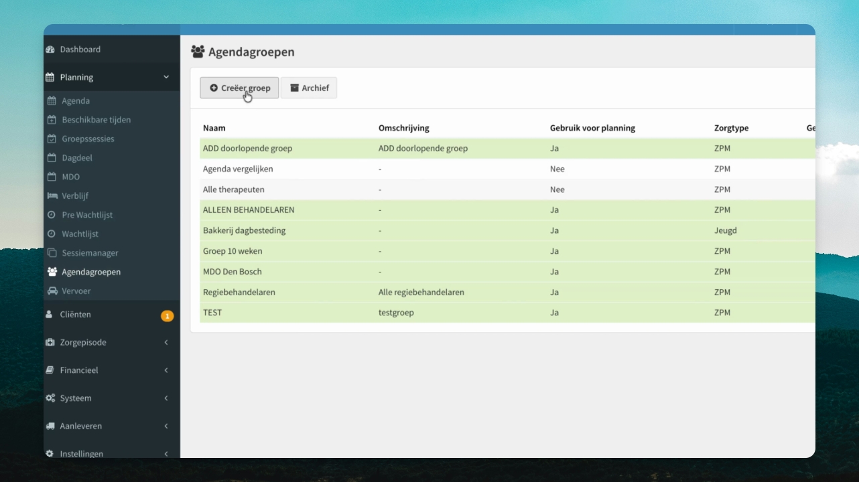Click the Creëer groep button
The image size is (859, 482).
[x=239, y=88]
